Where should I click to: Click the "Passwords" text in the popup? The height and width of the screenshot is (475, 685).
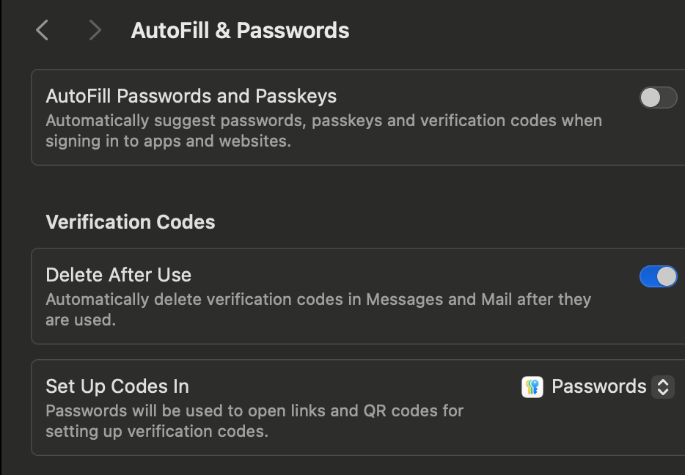click(598, 386)
